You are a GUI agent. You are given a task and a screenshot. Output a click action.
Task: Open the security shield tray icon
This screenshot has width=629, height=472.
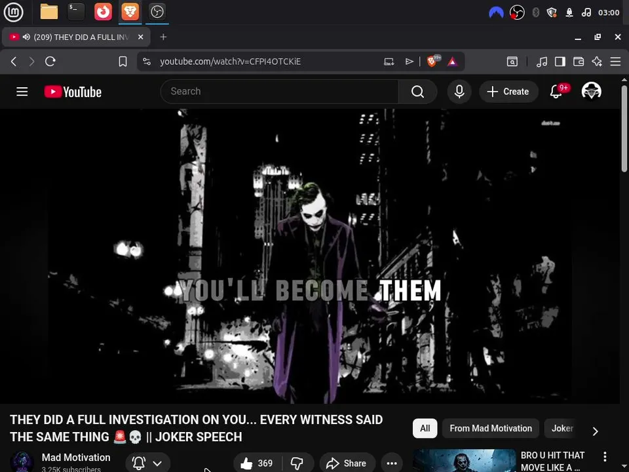pos(552,12)
